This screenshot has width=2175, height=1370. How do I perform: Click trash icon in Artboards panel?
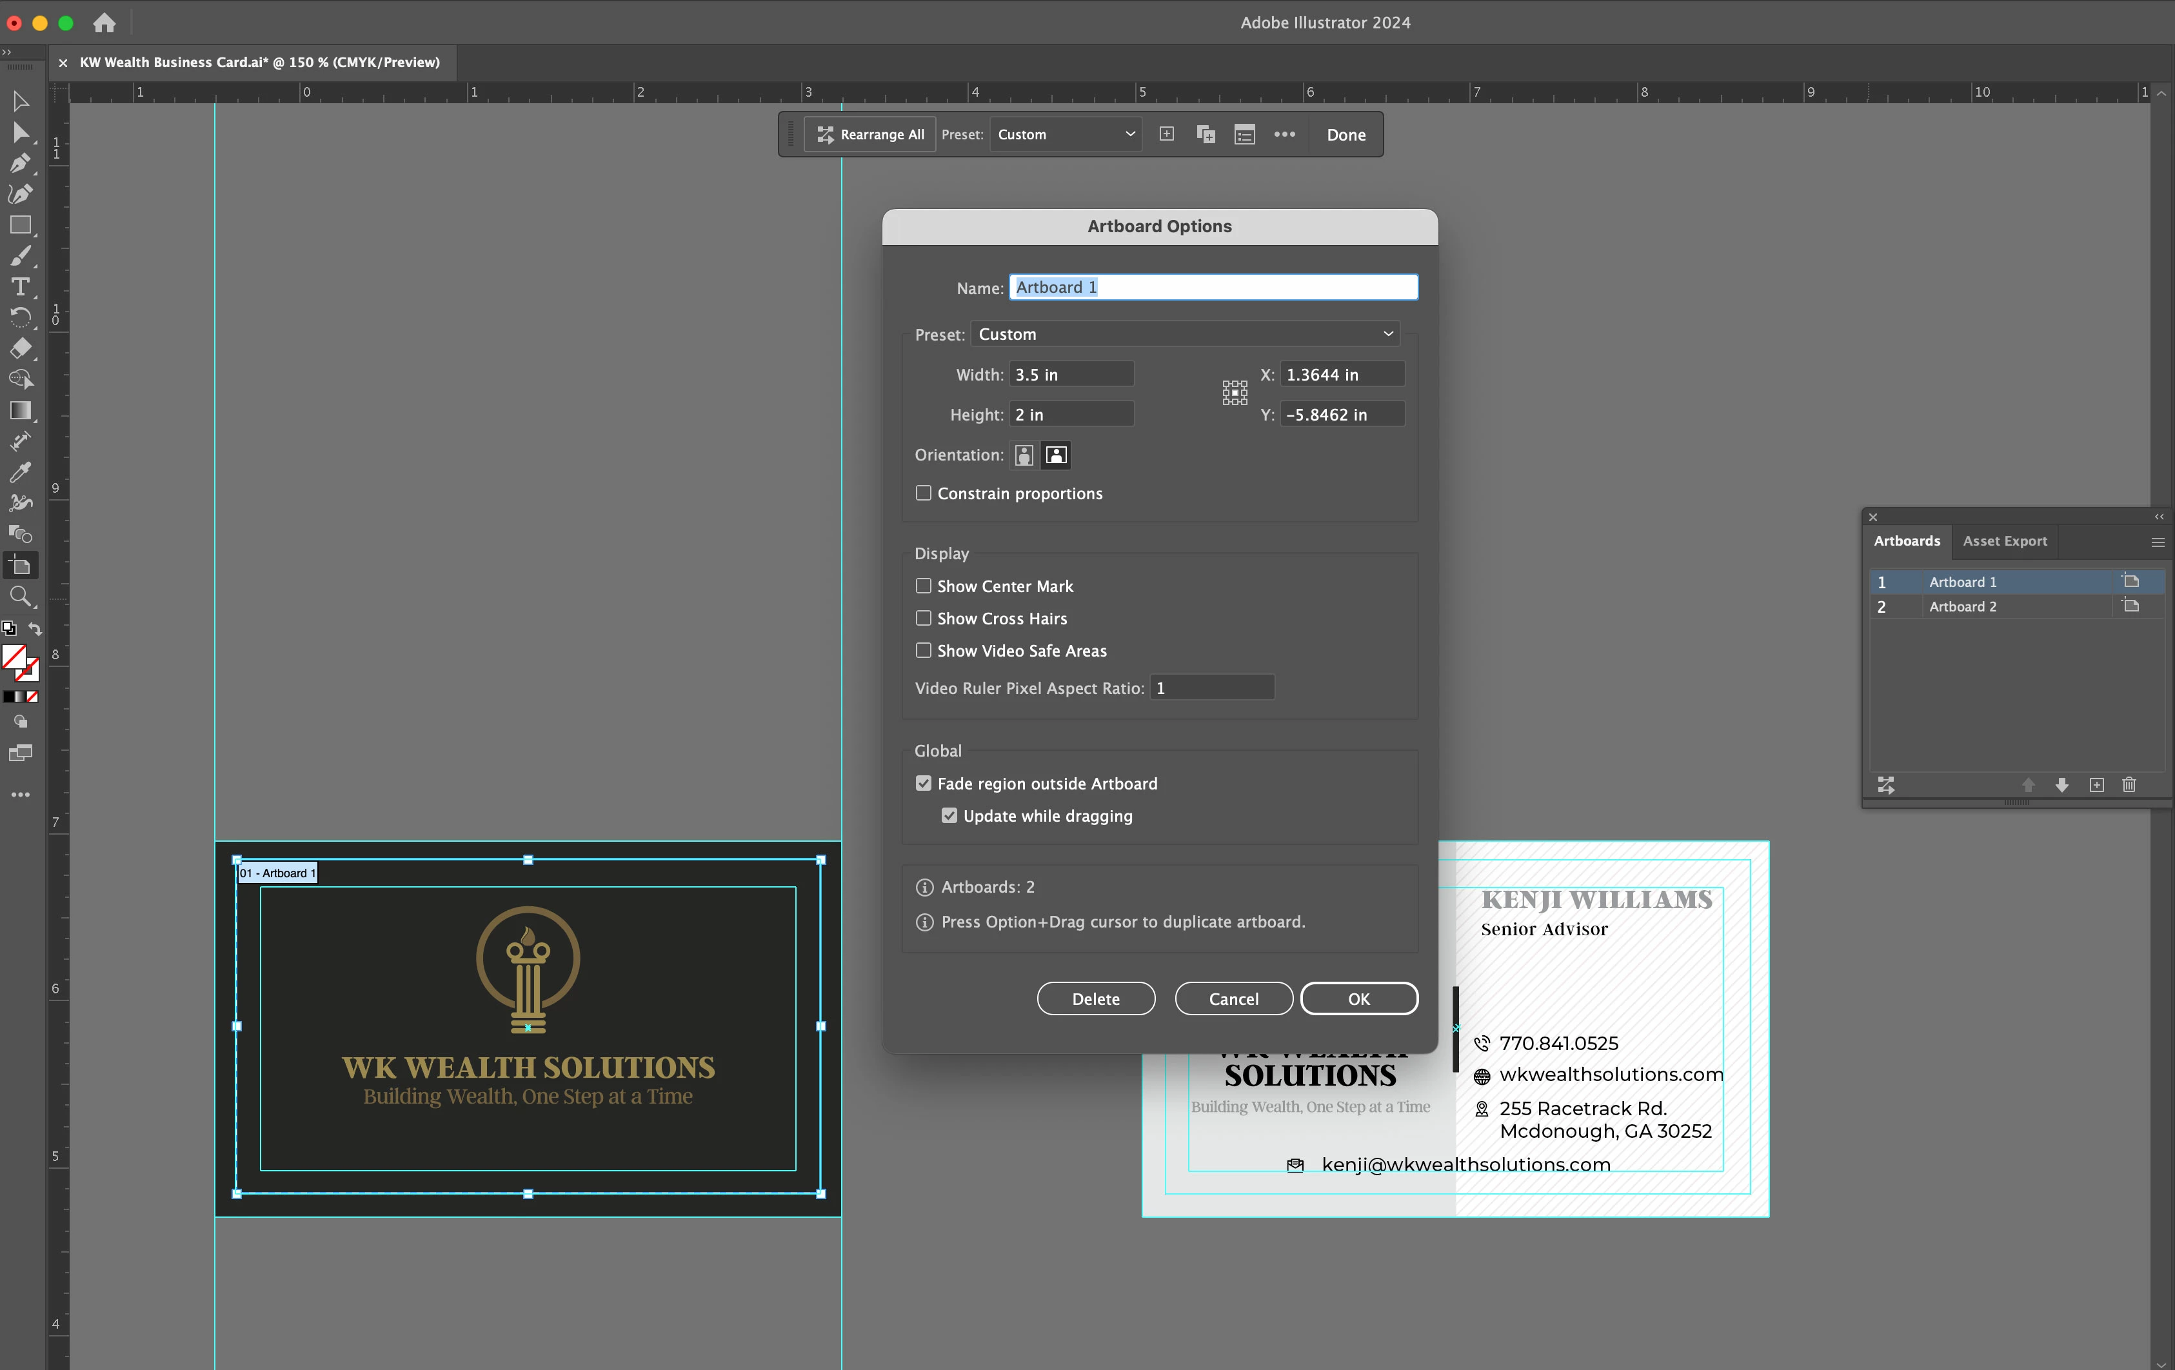(x=2129, y=785)
